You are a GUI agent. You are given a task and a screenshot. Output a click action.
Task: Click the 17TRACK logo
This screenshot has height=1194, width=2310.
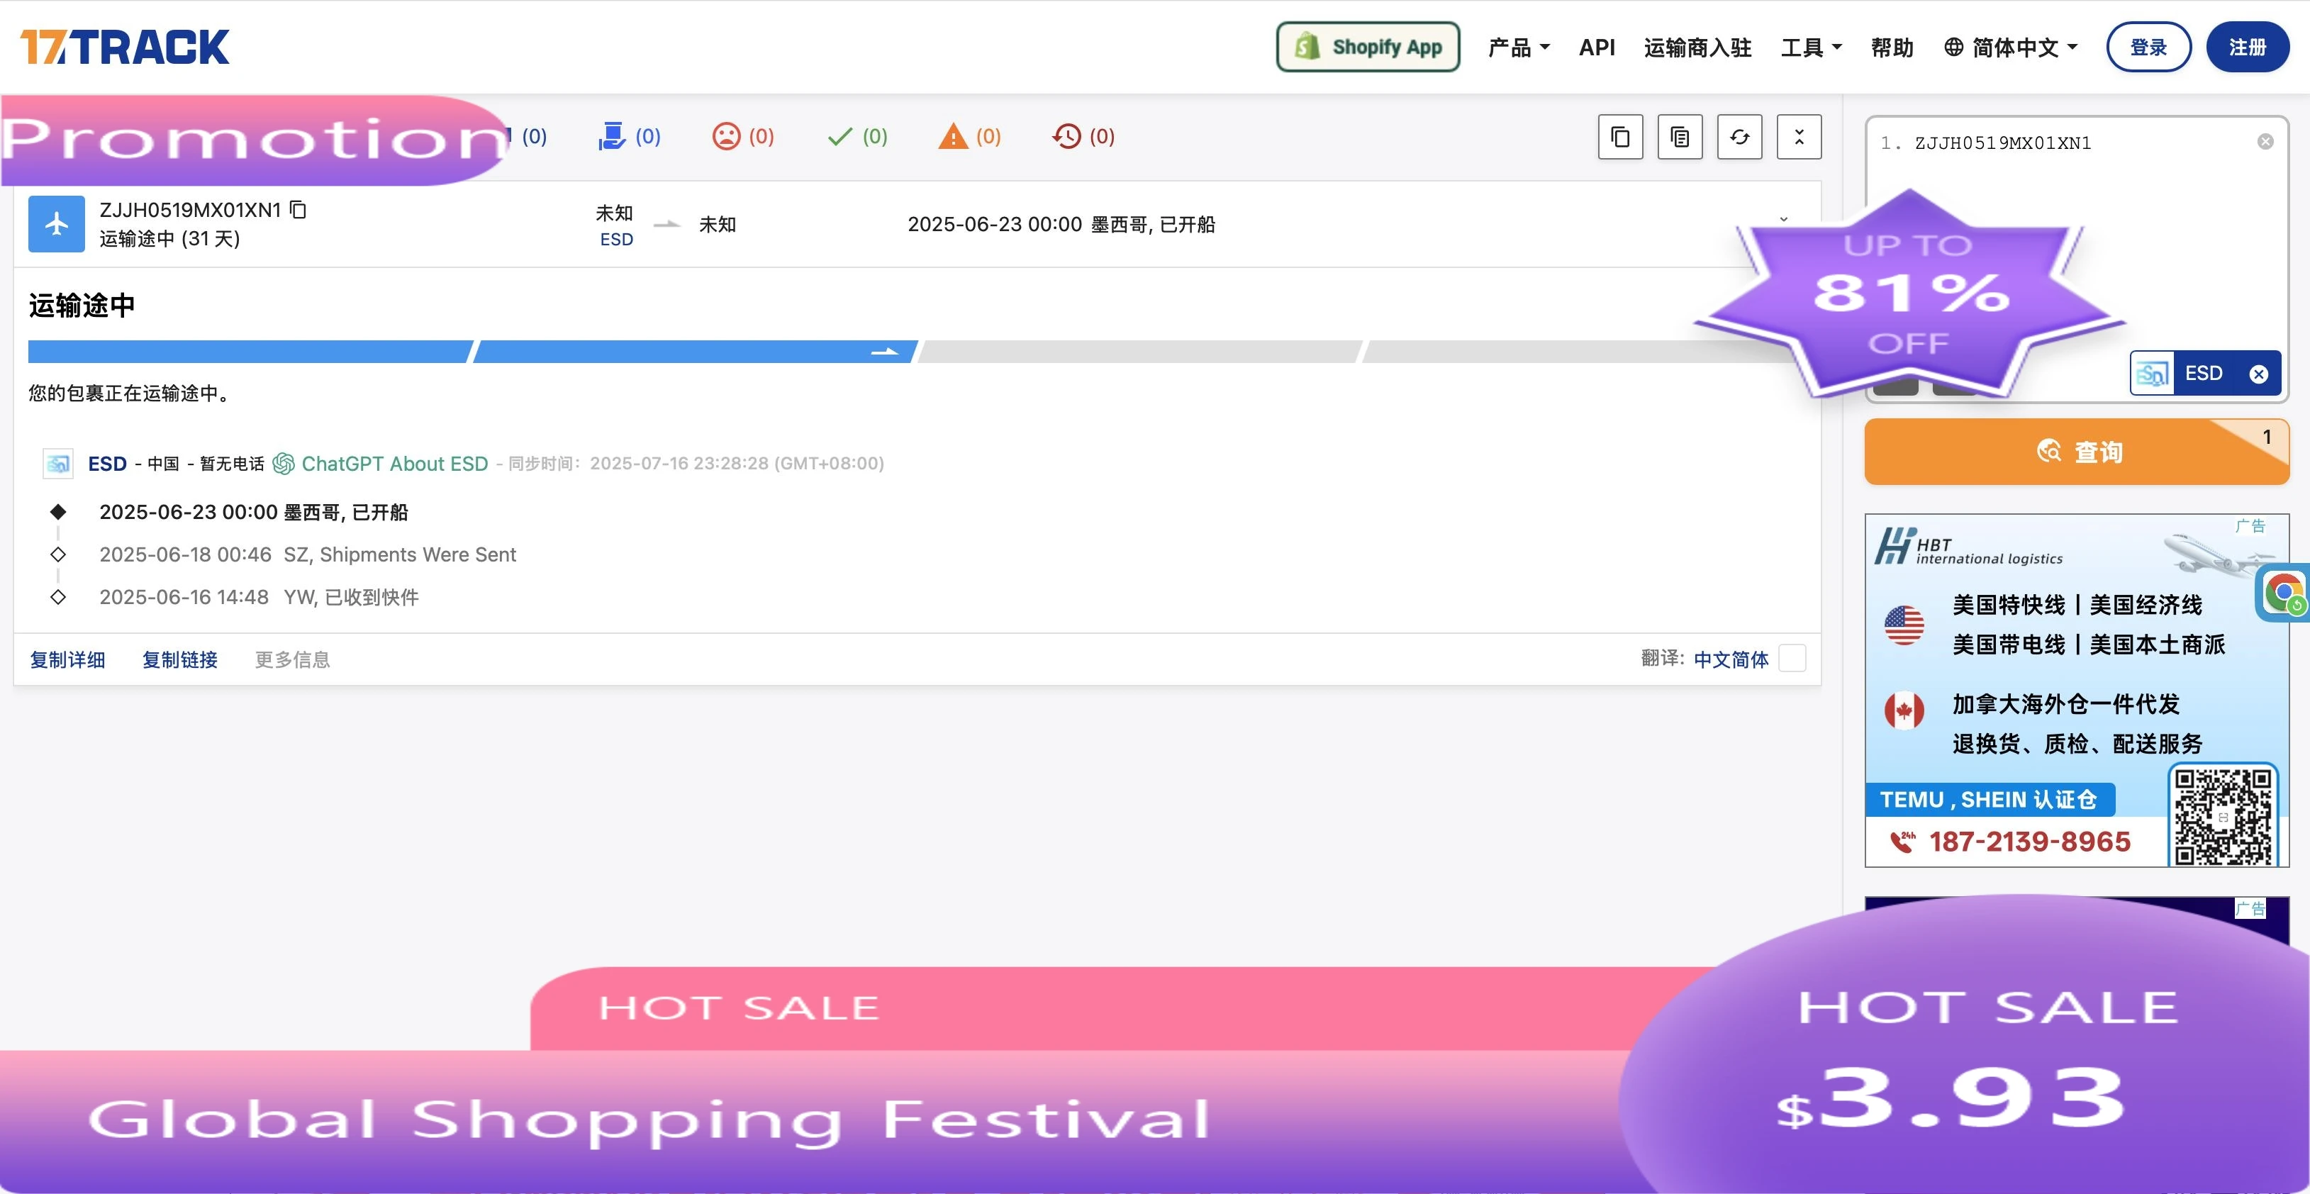point(125,47)
